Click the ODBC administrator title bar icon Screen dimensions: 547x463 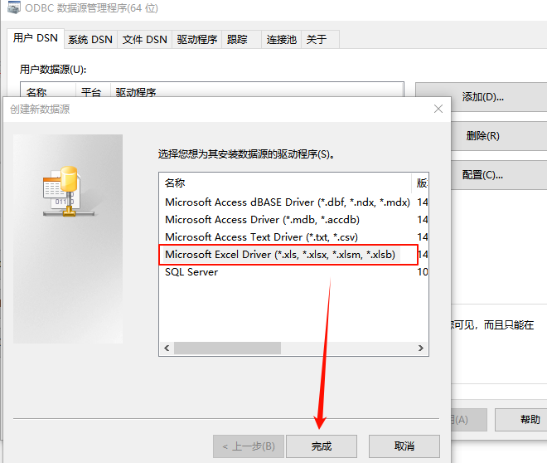(13, 7)
